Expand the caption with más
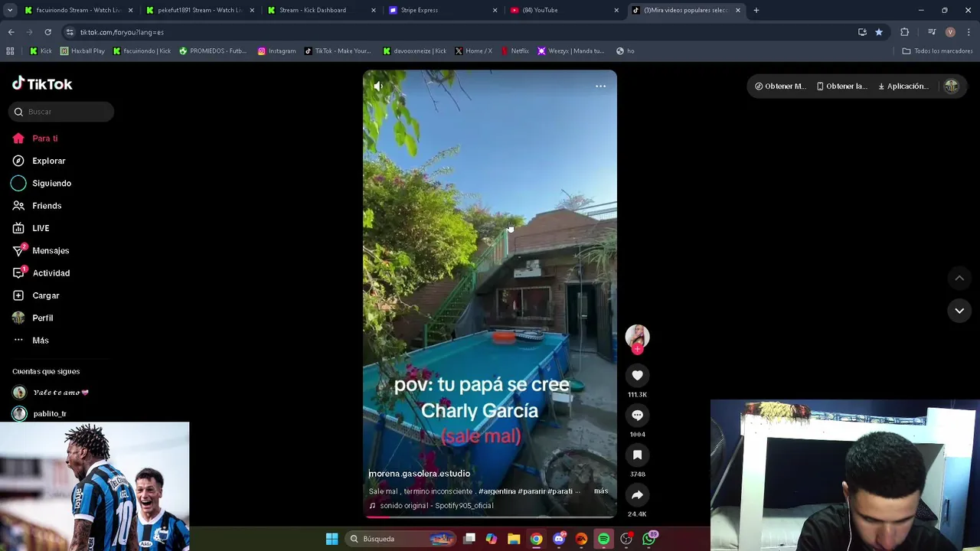The height and width of the screenshot is (551, 980). tap(601, 491)
